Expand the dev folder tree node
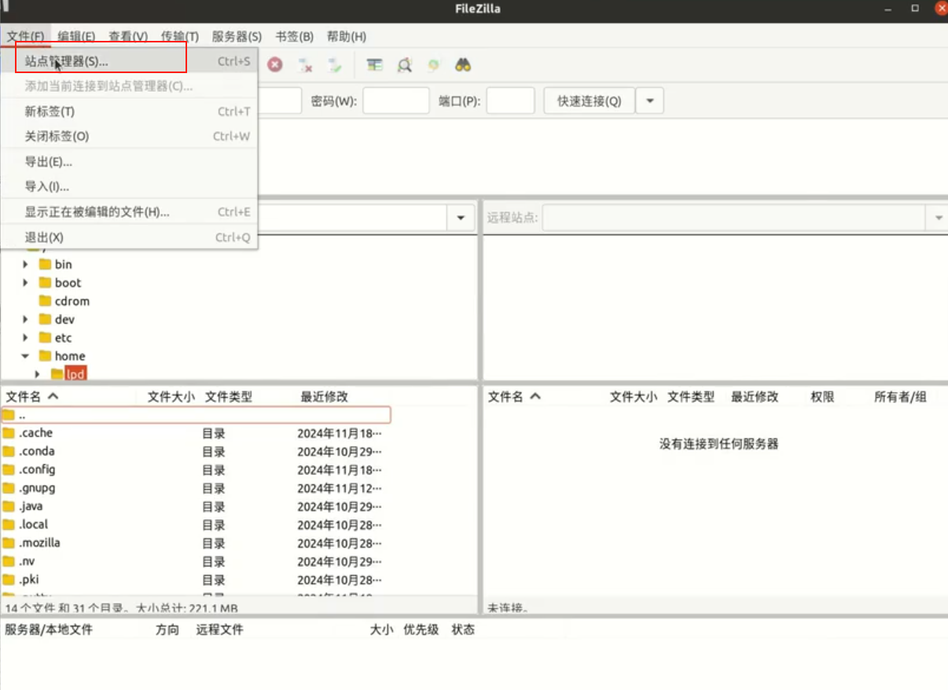Viewport: 948px width, 690px height. [26, 319]
